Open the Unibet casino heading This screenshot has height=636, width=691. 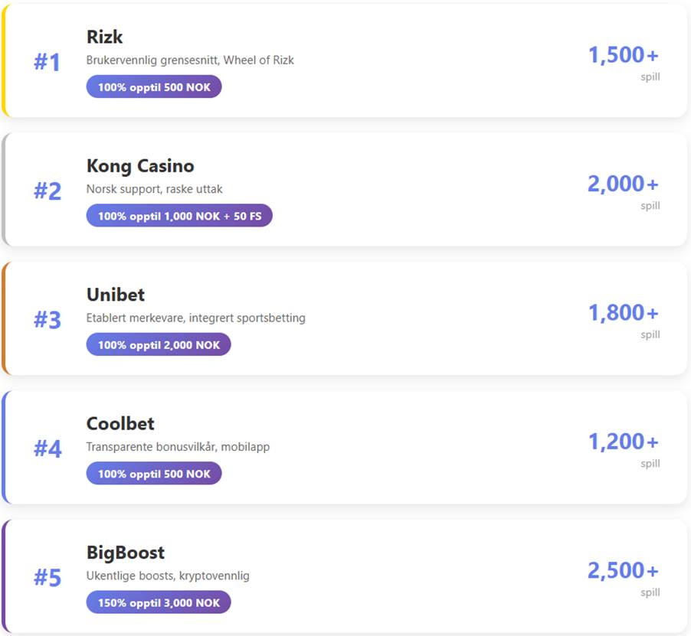click(x=116, y=295)
